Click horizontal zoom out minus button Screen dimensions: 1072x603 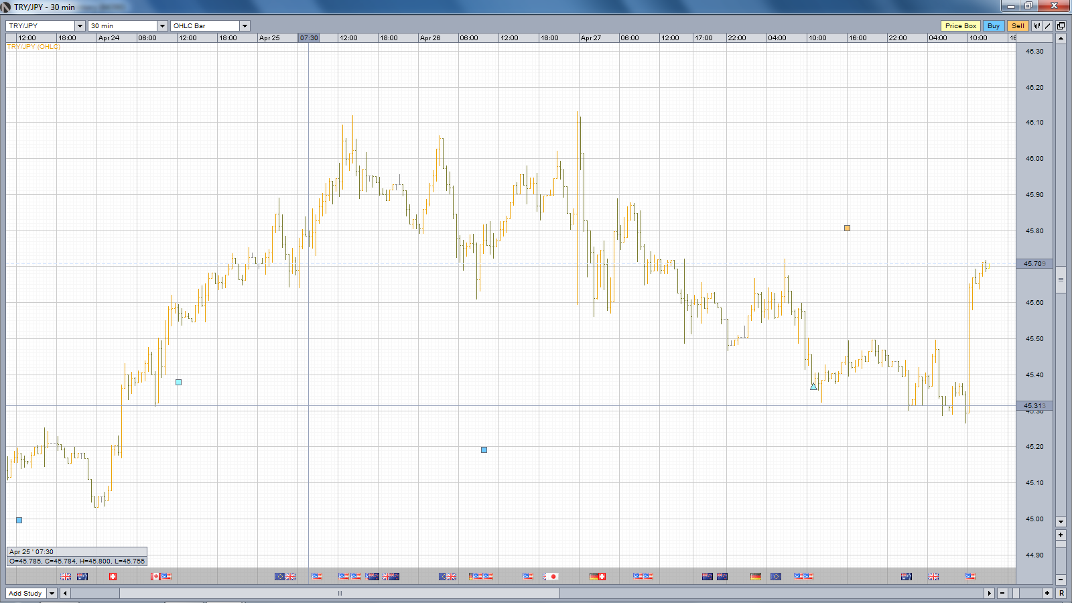point(1002,593)
